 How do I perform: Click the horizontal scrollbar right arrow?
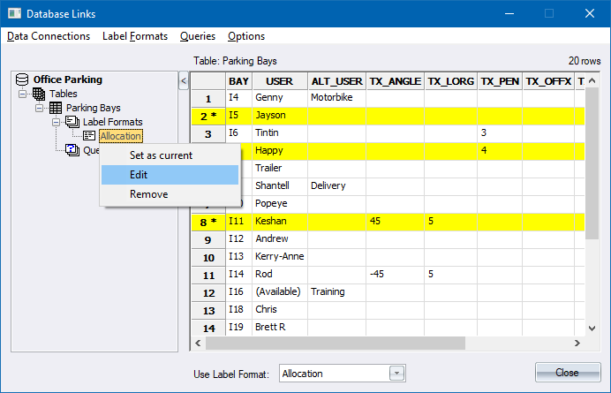pyautogui.click(x=577, y=343)
